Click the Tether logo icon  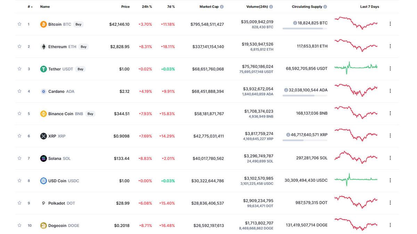[x=43, y=69]
